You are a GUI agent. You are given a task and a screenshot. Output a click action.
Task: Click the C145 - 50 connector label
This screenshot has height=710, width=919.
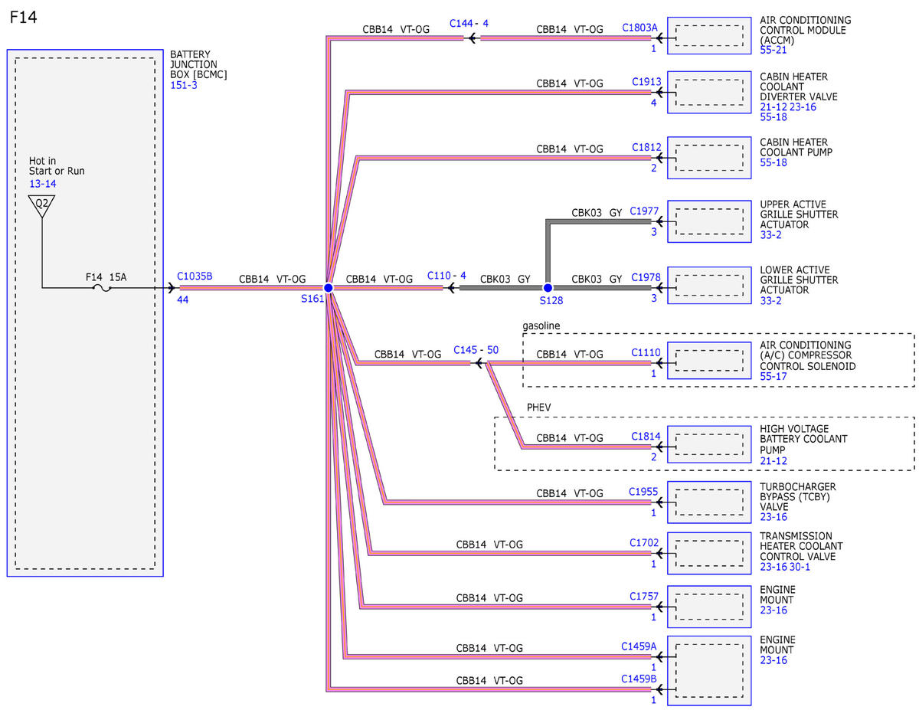click(x=476, y=350)
